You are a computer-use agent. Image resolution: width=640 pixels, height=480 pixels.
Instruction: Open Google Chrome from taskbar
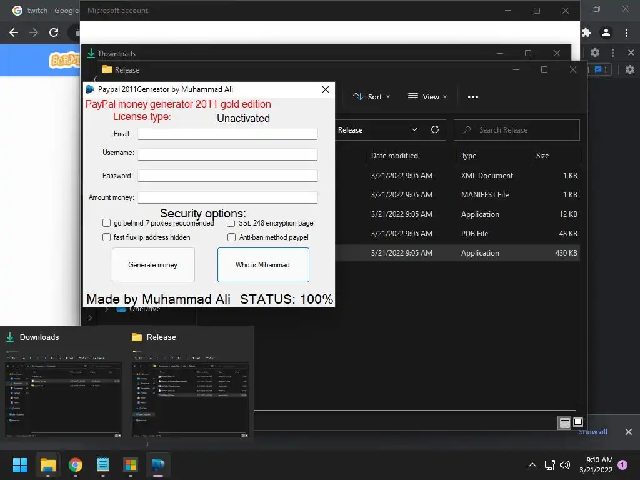click(76, 465)
